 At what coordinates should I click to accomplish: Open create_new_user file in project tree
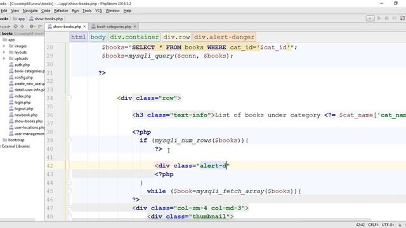pos(27,84)
